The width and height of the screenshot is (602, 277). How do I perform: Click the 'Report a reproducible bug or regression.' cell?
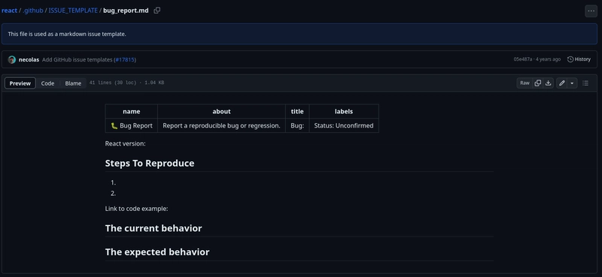(x=221, y=125)
